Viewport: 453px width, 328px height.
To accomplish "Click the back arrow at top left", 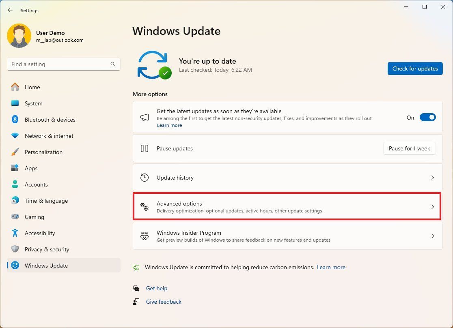I will [x=10, y=10].
